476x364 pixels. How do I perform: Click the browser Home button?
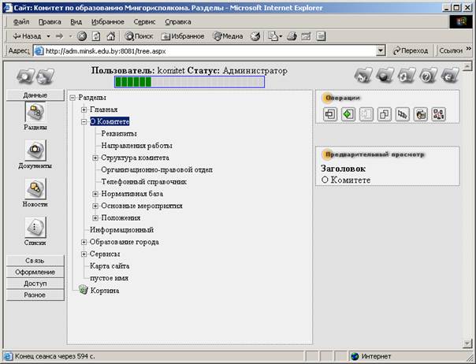[x=111, y=36]
